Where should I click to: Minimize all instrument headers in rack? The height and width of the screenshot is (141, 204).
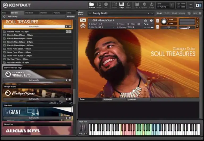tap(189, 13)
